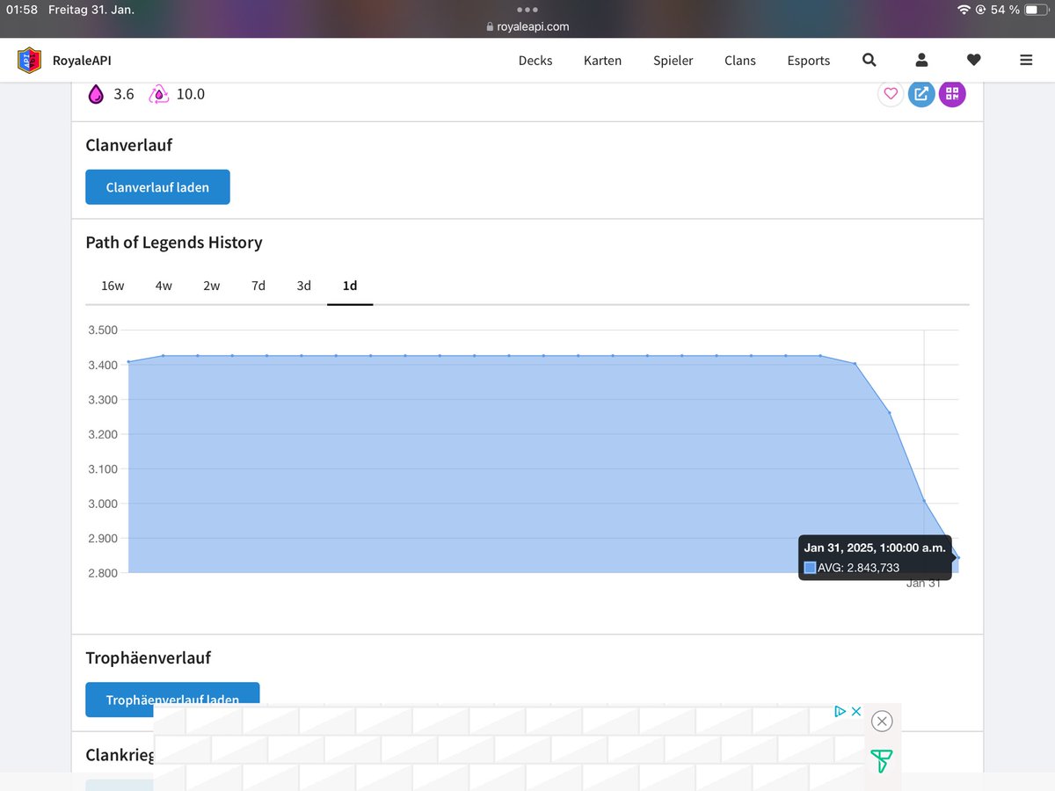The image size is (1055, 791).
Task: Open the search magnifier icon
Action: pyautogui.click(x=869, y=60)
